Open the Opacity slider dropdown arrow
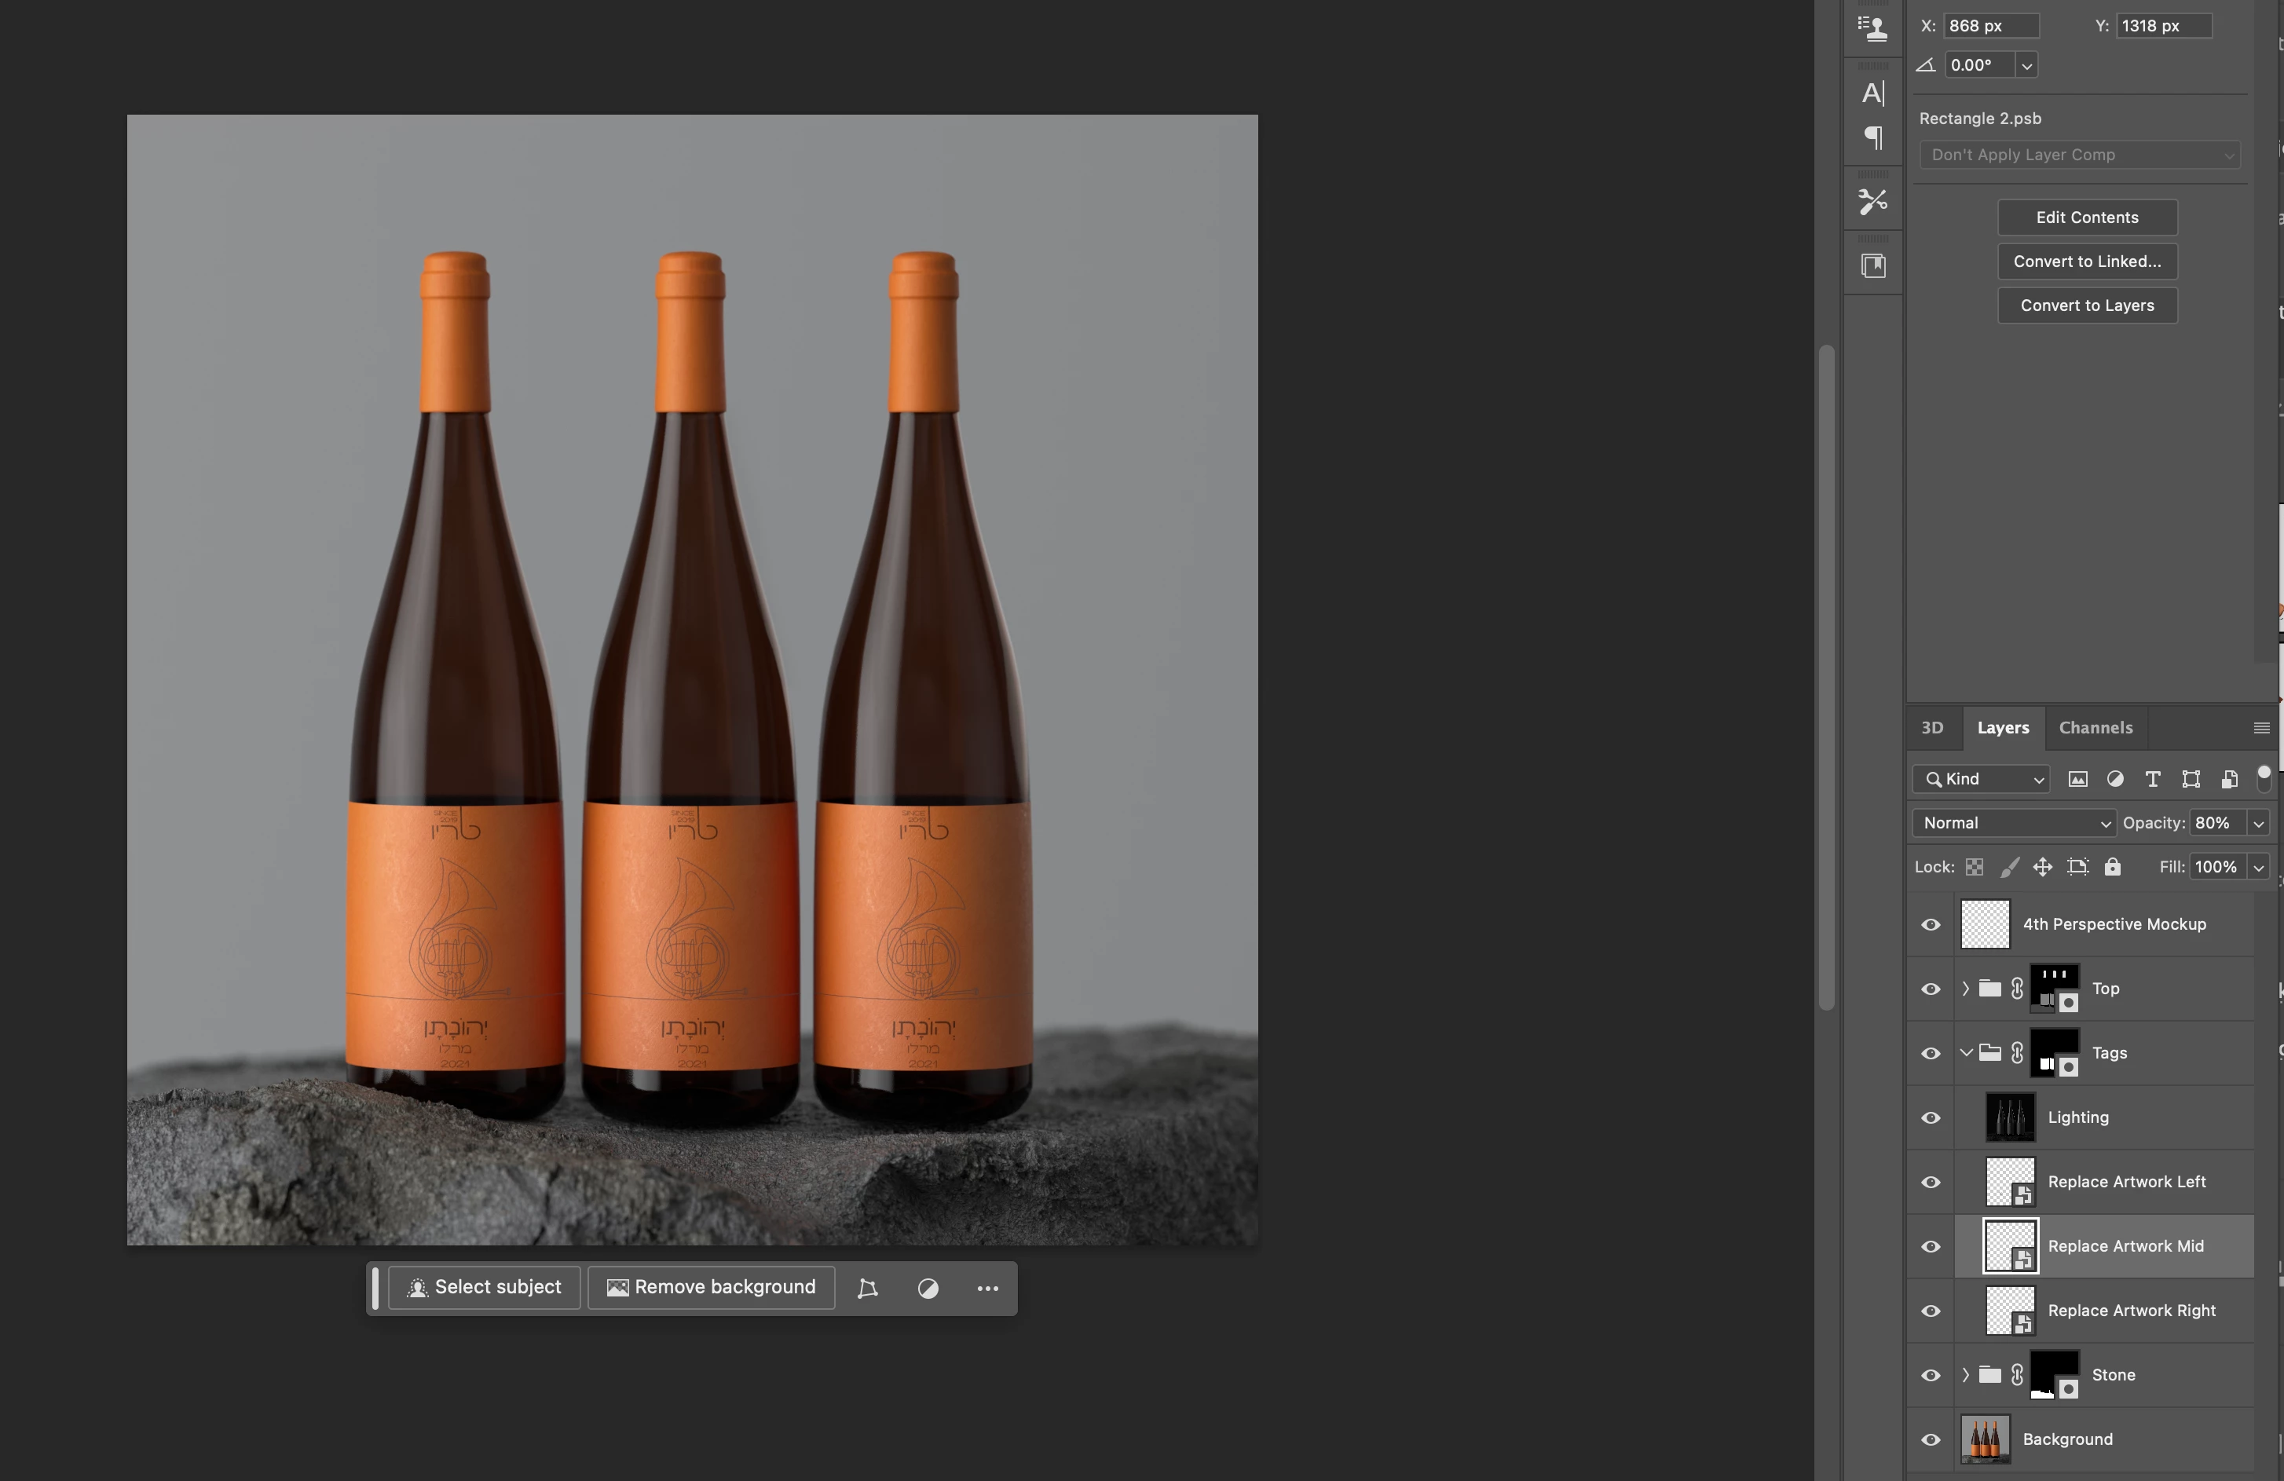 click(2258, 823)
